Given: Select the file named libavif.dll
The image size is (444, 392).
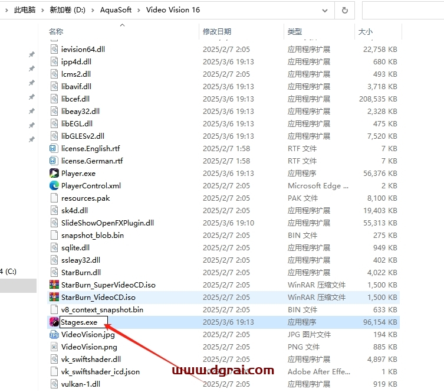Looking at the screenshot, I should point(76,86).
